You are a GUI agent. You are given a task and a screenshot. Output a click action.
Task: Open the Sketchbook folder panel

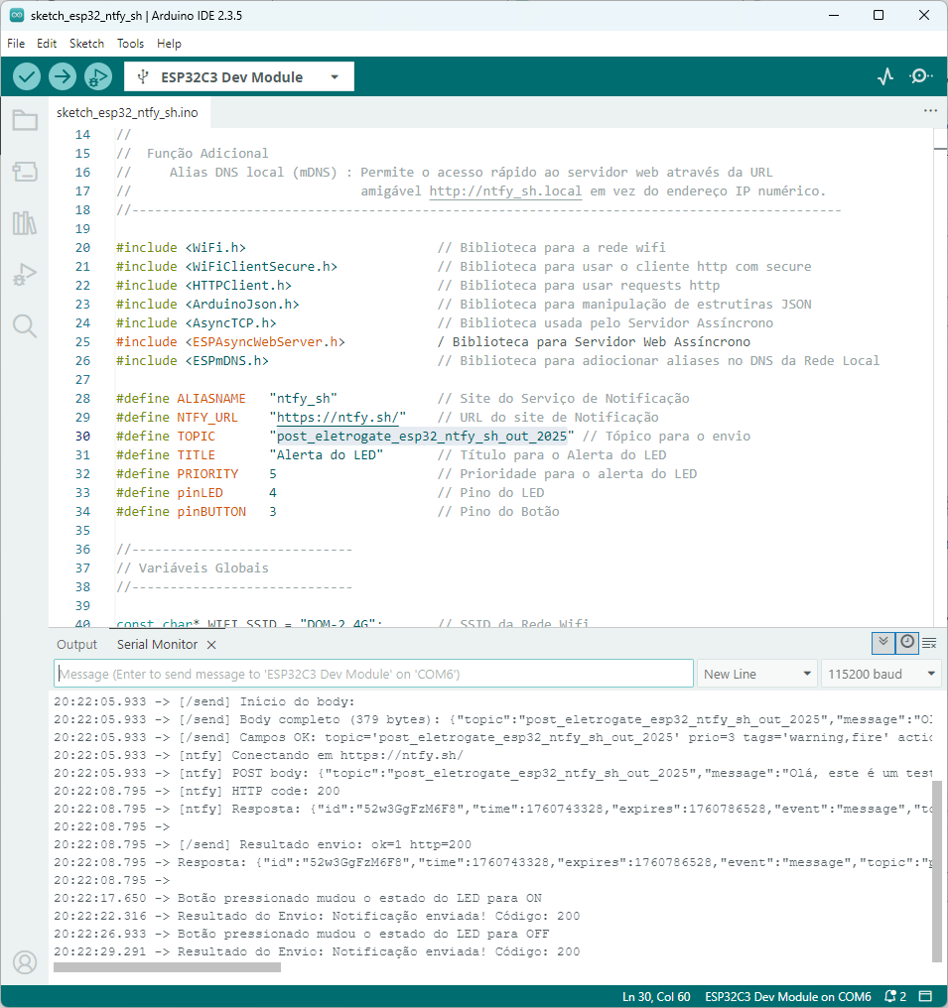click(25, 121)
